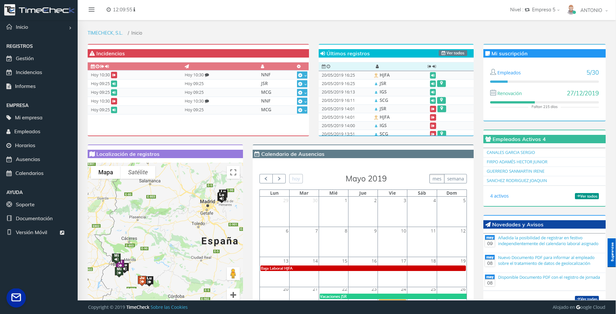Open the blue mail chat bubble
Image resolution: width=616 pixels, height=314 pixels.
pos(16,298)
